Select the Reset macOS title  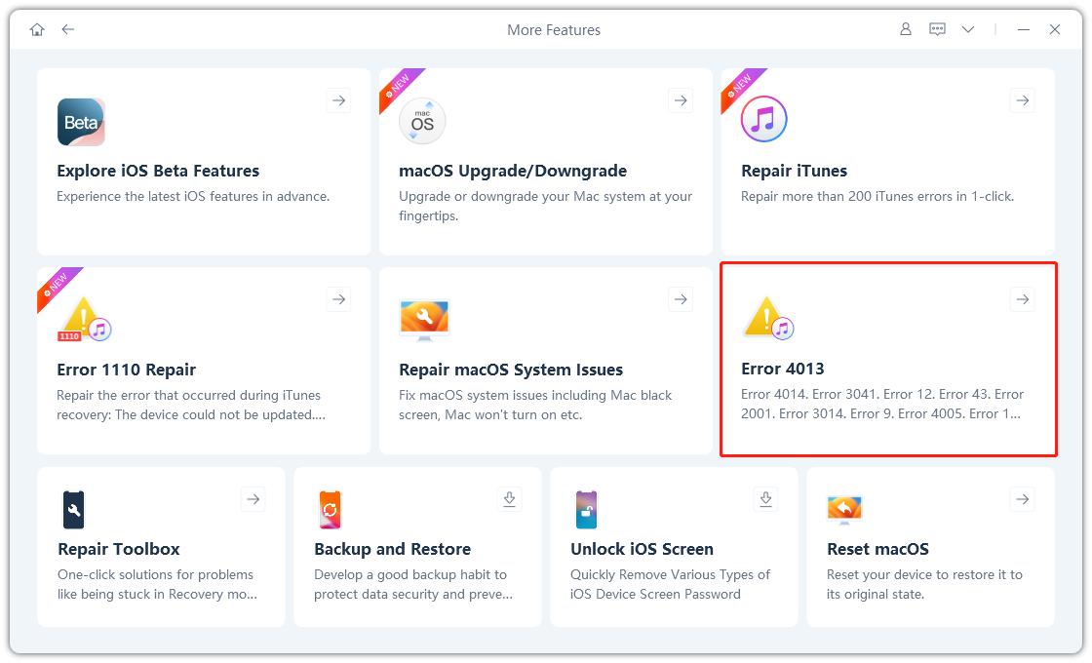point(877,549)
